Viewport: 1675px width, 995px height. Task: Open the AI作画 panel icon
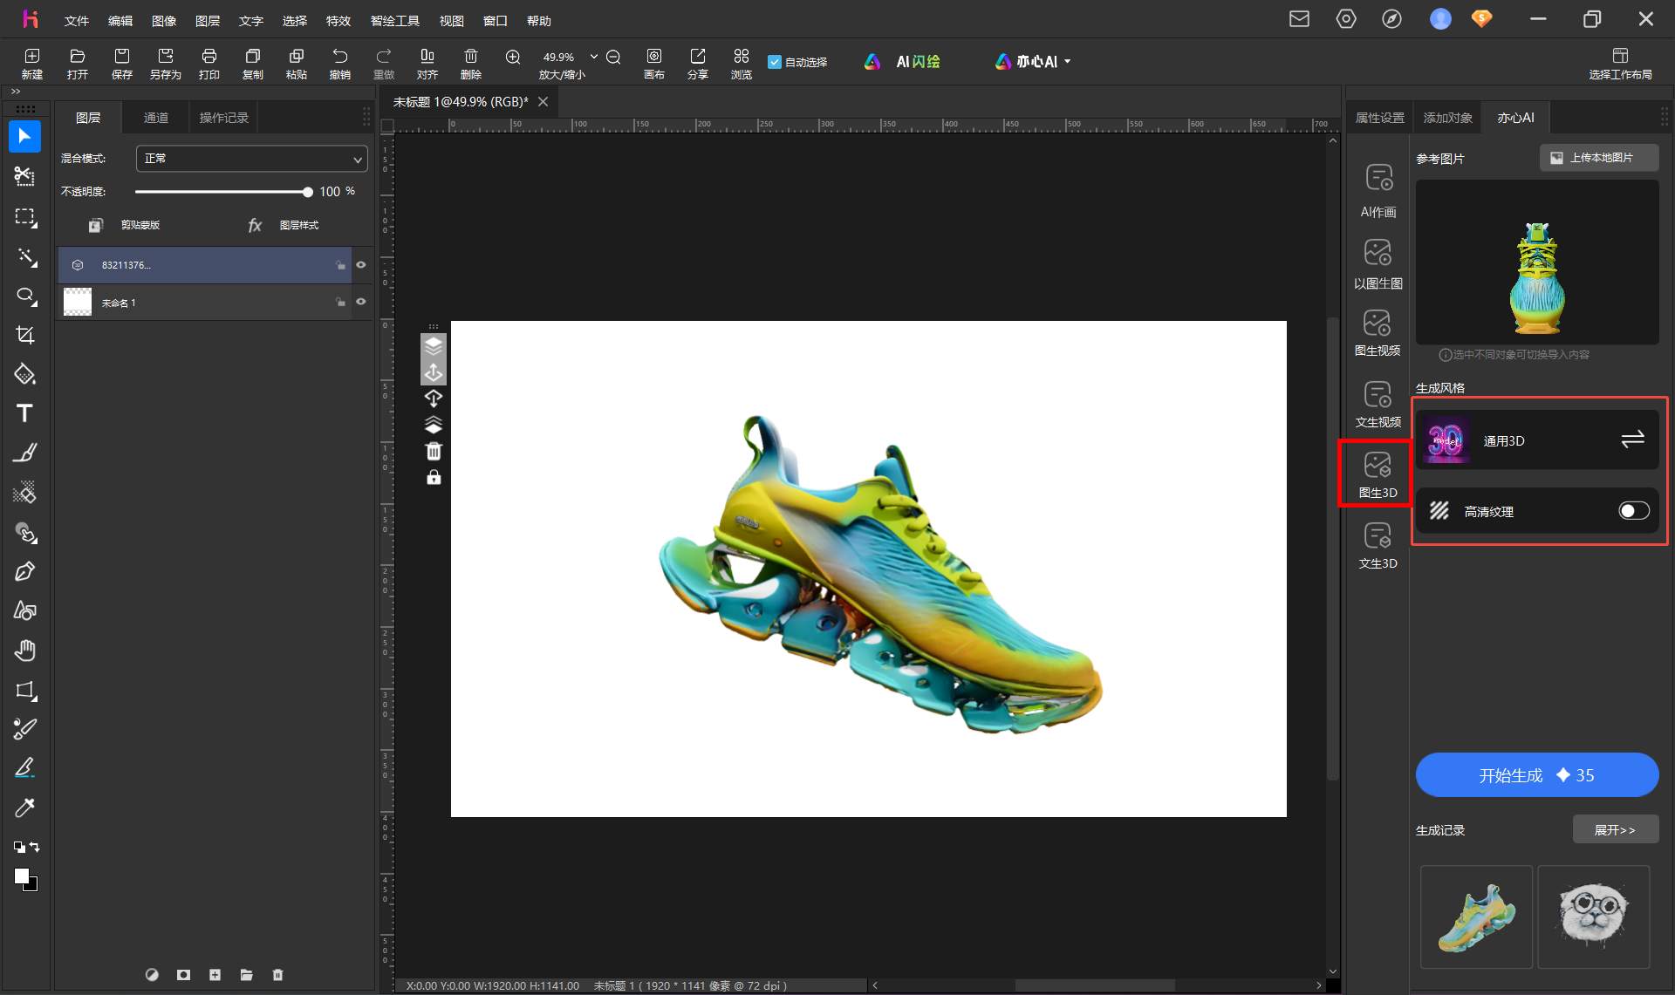click(1378, 190)
